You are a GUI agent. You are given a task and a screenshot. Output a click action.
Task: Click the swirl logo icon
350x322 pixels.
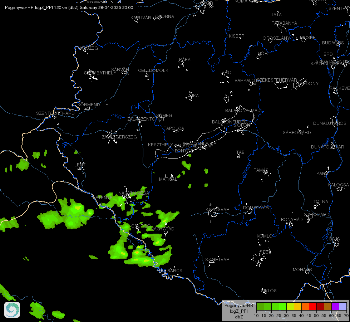coord(12,310)
